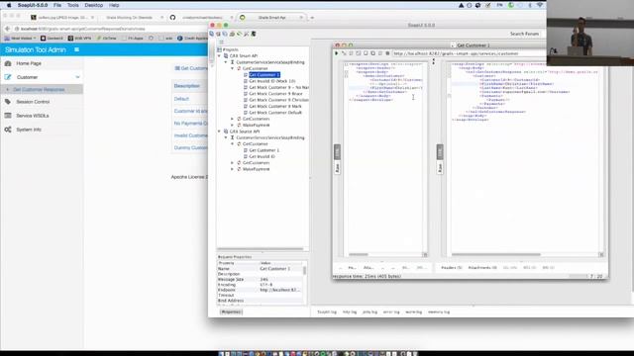The height and width of the screenshot is (356, 634).
Task: Click the request endpoint URL field
Action: [x=469, y=53]
